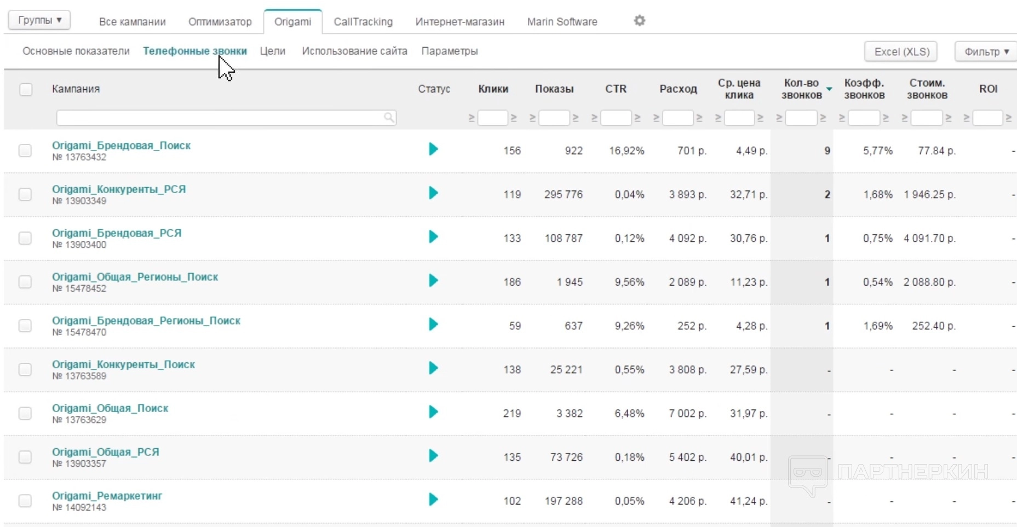Sort the table by the Расход column header

678,89
